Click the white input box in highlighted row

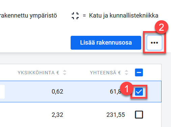(x=2, y=92)
